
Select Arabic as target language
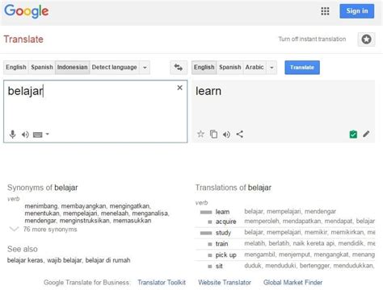click(255, 67)
